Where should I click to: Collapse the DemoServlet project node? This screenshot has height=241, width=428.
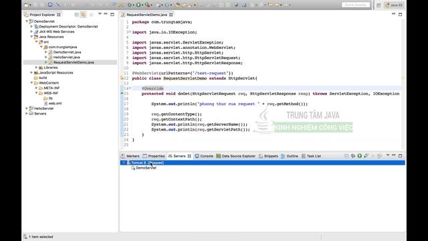[x=27, y=21]
